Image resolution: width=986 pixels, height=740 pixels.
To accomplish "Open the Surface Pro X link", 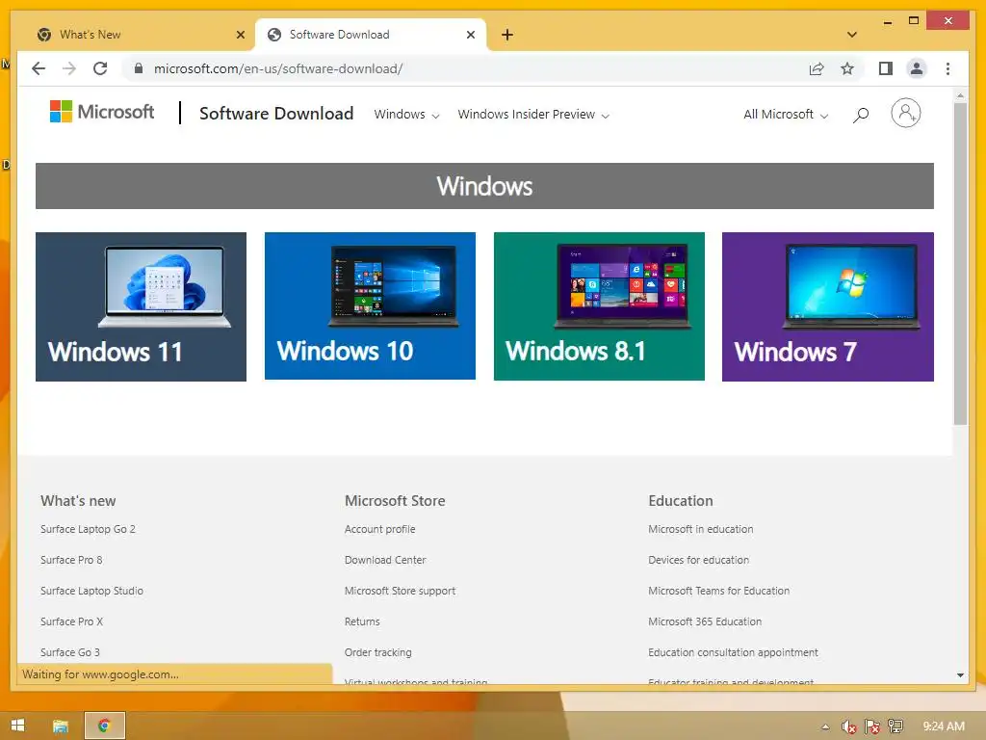I will 71,621.
